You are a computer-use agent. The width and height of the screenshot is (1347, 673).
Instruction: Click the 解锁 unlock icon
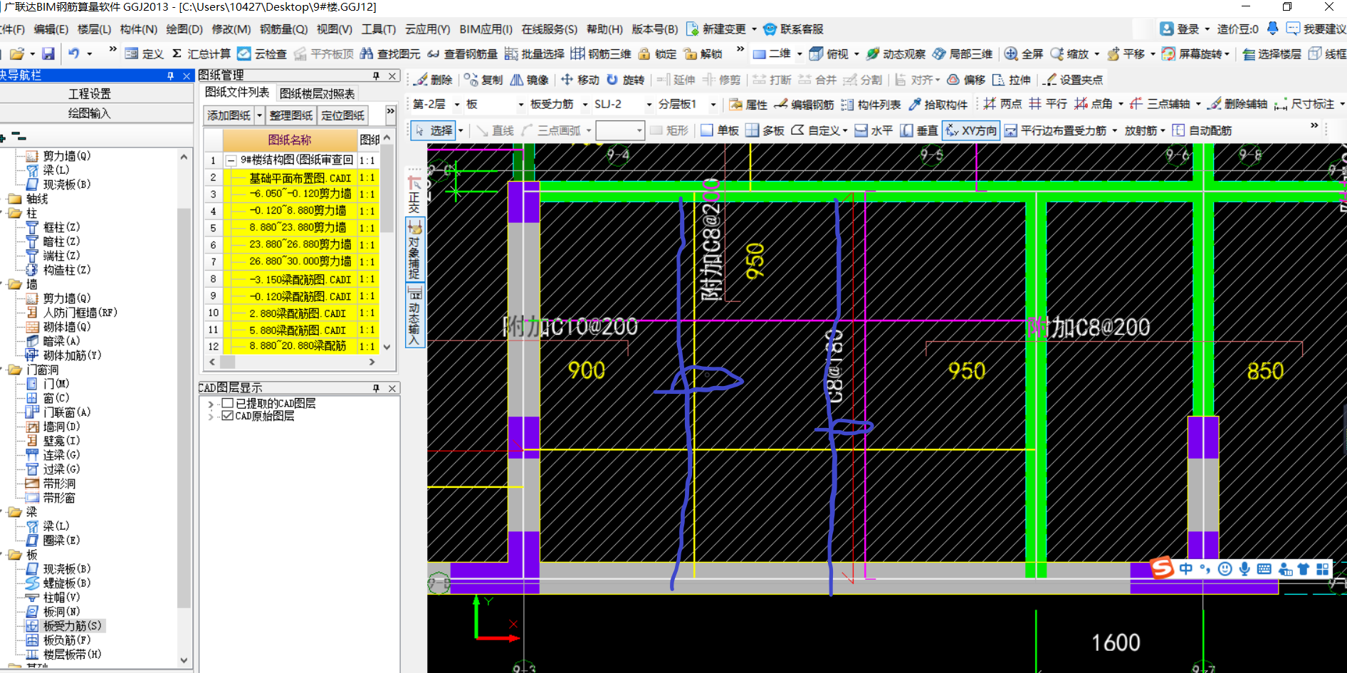[x=690, y=53]
